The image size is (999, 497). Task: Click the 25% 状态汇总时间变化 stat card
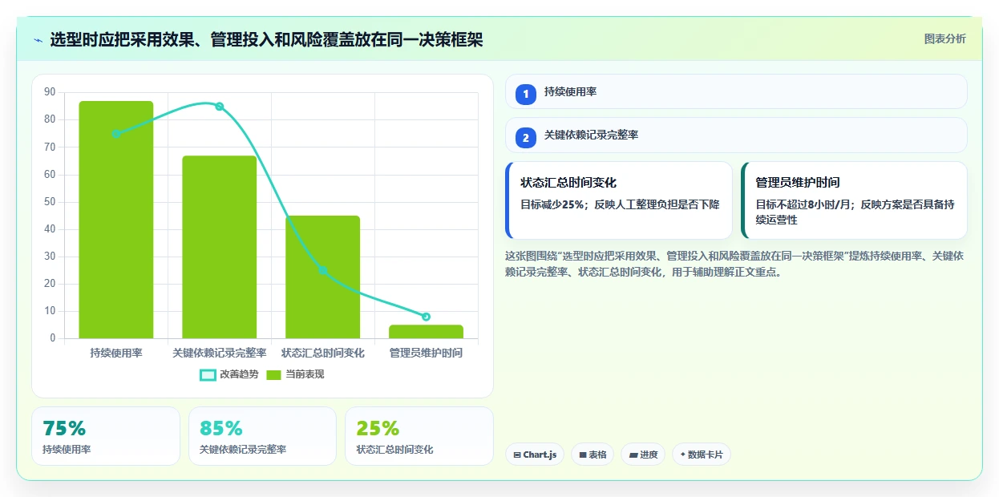coord(419,436)
